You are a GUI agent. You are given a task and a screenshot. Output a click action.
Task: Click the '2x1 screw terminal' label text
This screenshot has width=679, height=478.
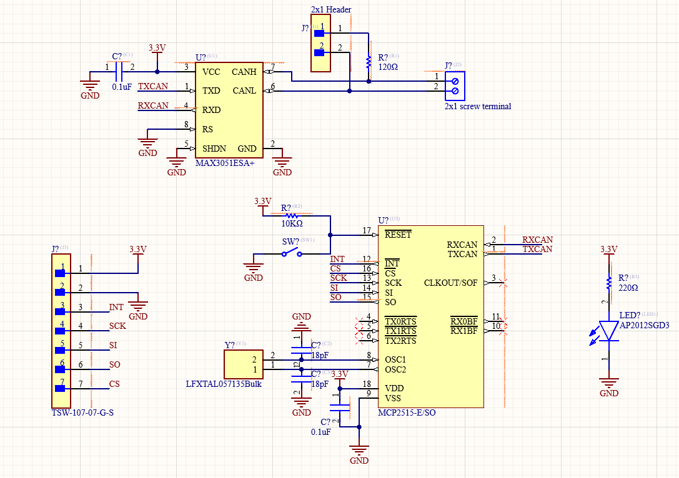[x=478, y=107]
